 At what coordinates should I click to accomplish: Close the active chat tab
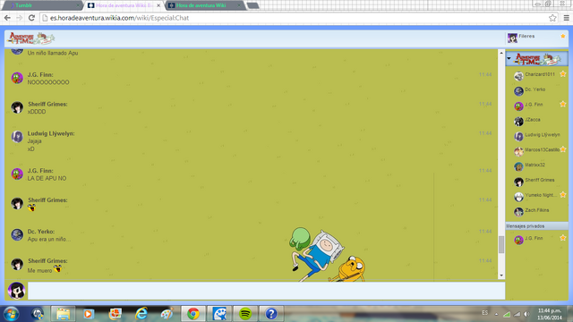158,5
